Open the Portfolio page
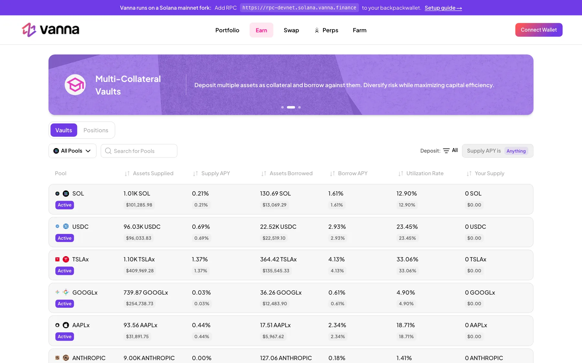 227,30
